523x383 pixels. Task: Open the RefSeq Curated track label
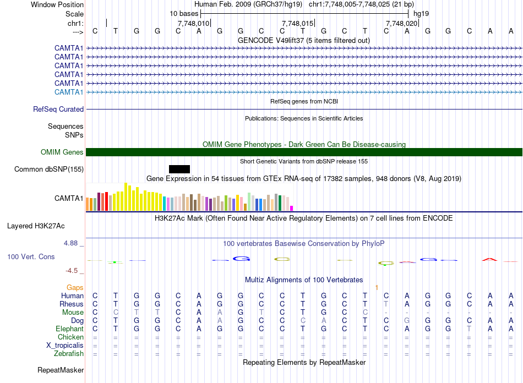coord(58,109)
